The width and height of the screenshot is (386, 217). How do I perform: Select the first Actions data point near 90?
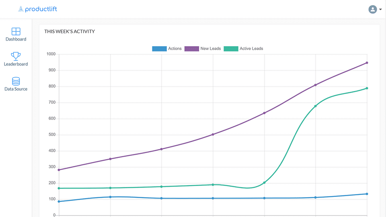59,201
